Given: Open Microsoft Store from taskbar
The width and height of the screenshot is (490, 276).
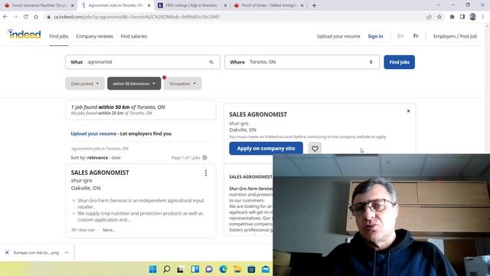Looking at the screenshot, I should click(251, 269).
